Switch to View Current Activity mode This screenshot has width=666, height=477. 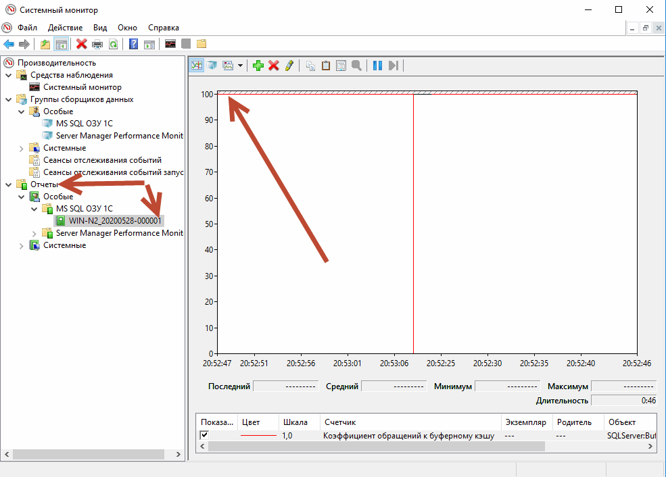[197, 65]
